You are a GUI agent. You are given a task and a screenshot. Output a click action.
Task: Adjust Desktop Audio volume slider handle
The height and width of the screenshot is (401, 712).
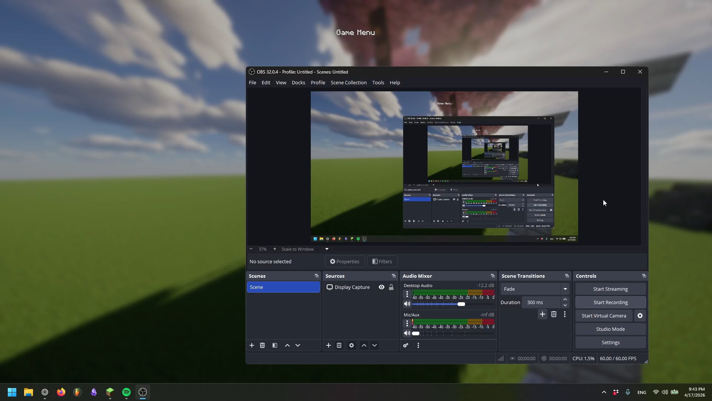click(x=461, y=304)
